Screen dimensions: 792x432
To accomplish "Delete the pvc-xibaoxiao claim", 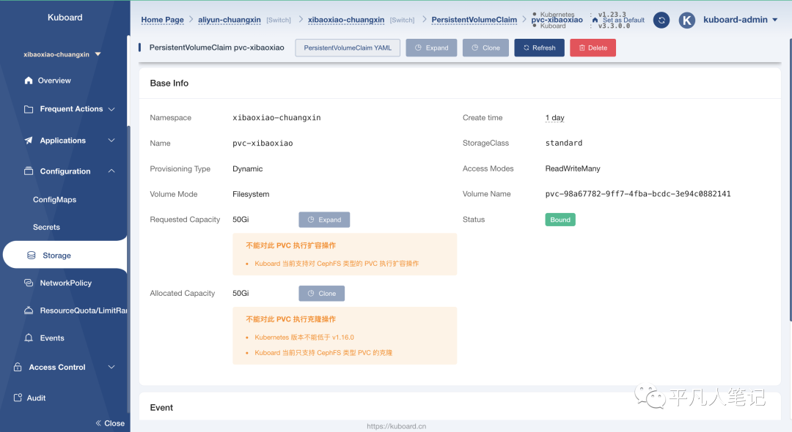I will pyautogui.click(x=593, y=48).
